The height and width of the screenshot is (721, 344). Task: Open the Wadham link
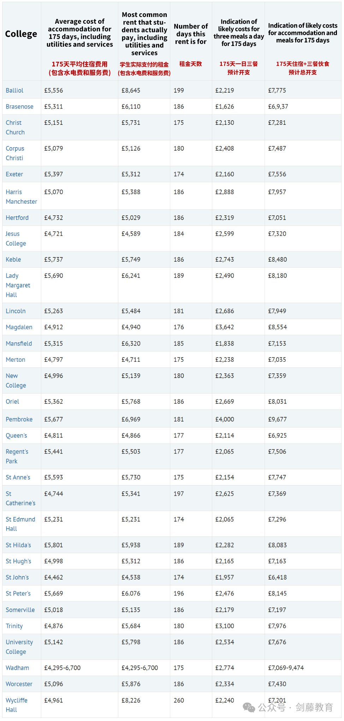[17, 668]
